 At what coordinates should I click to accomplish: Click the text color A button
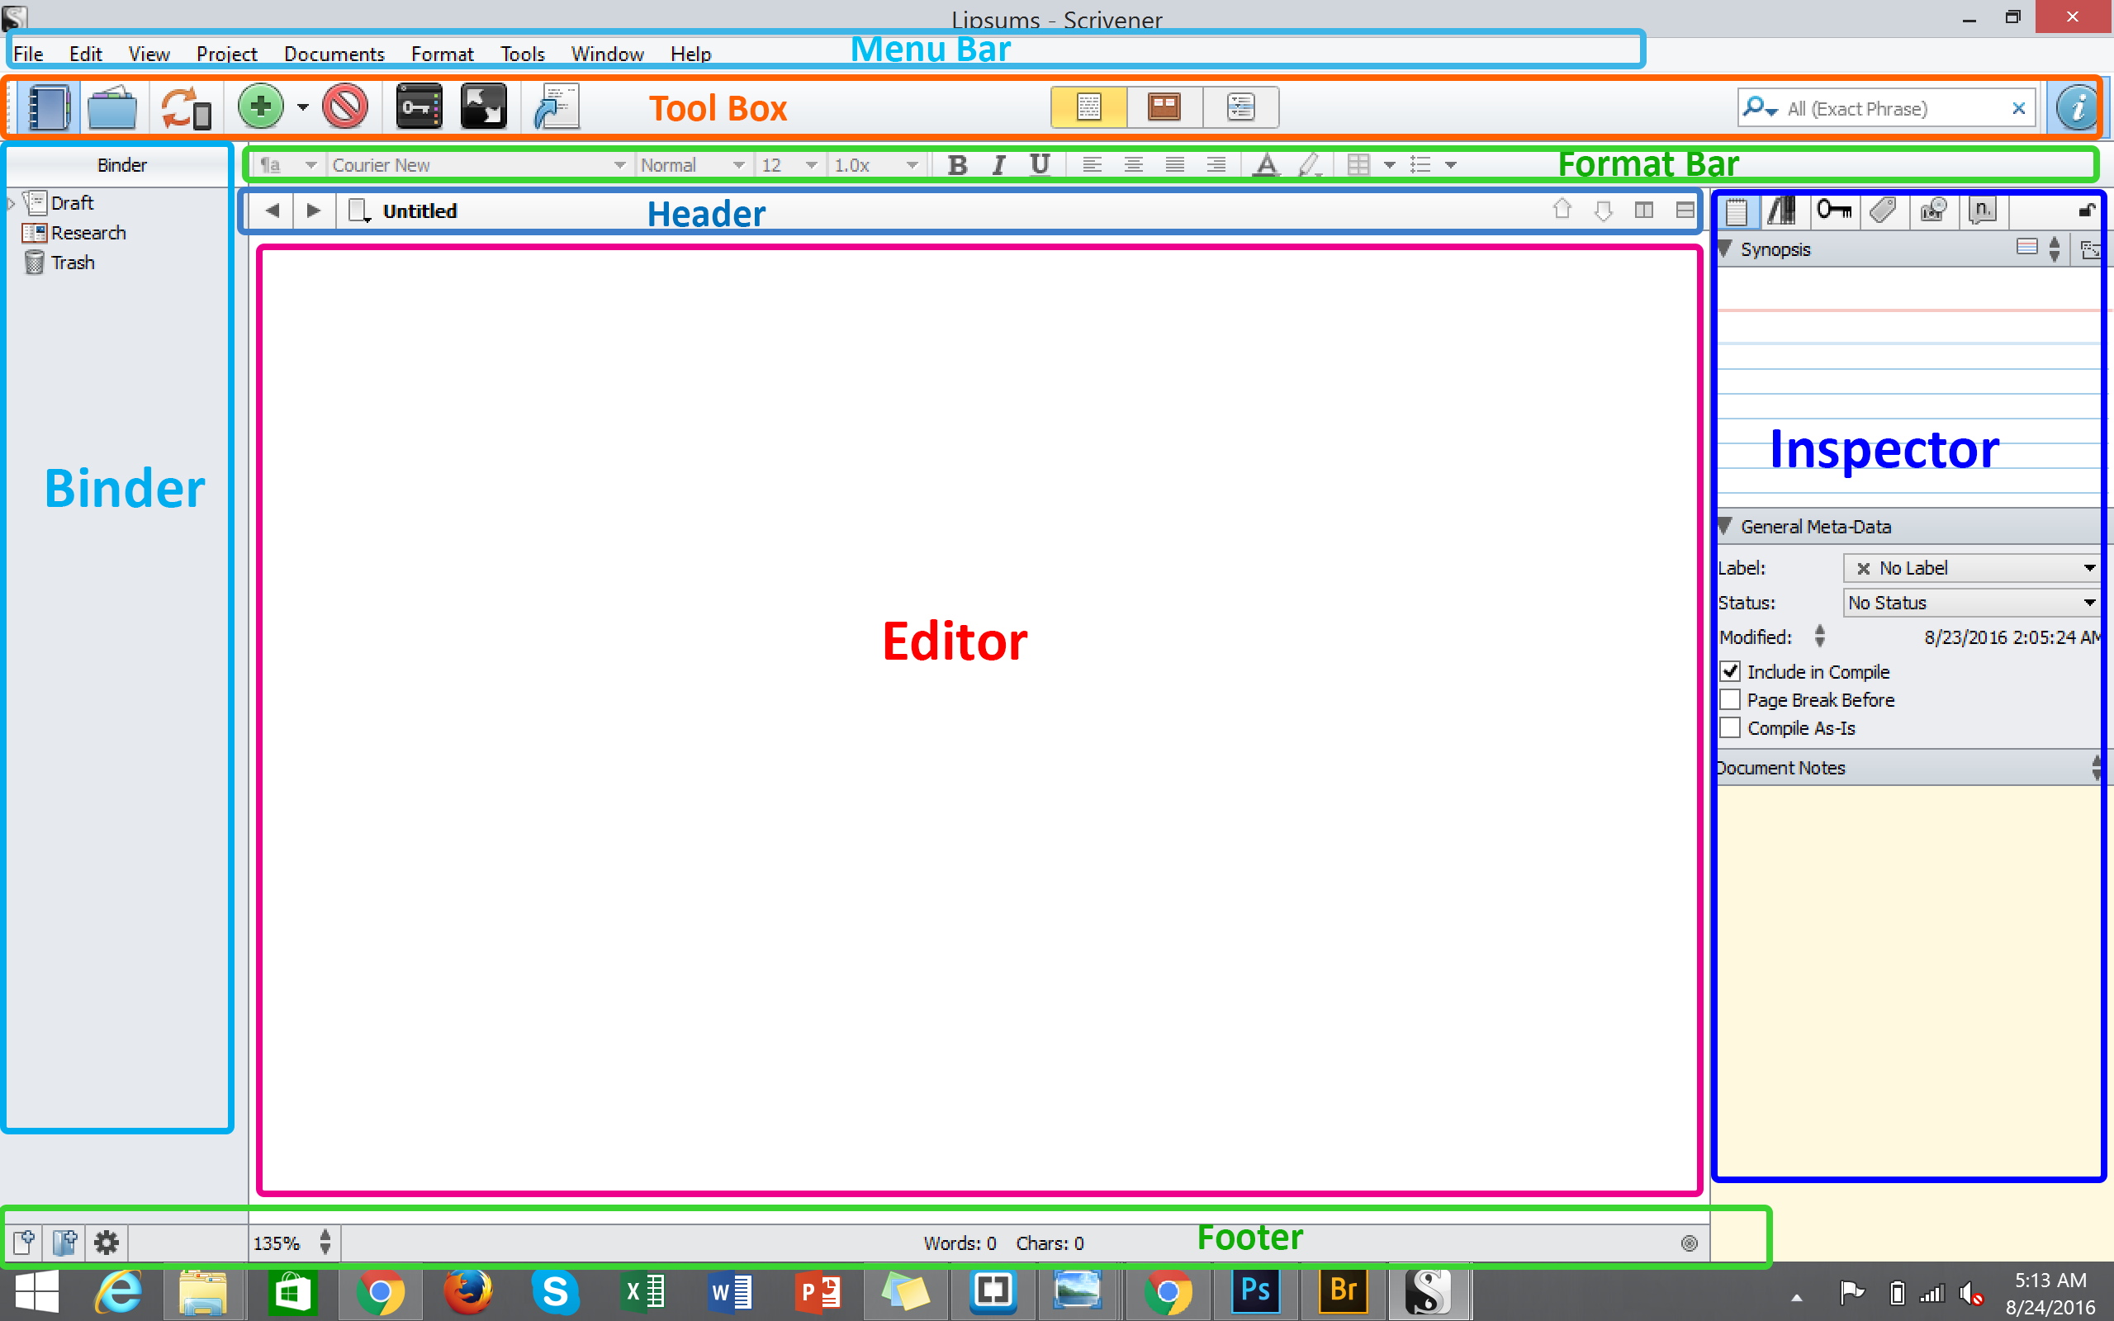[1265, 165]
